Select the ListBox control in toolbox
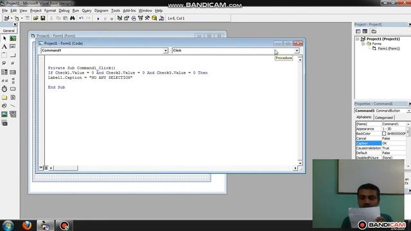Screen dimensions: 411x231 point(13,72)
